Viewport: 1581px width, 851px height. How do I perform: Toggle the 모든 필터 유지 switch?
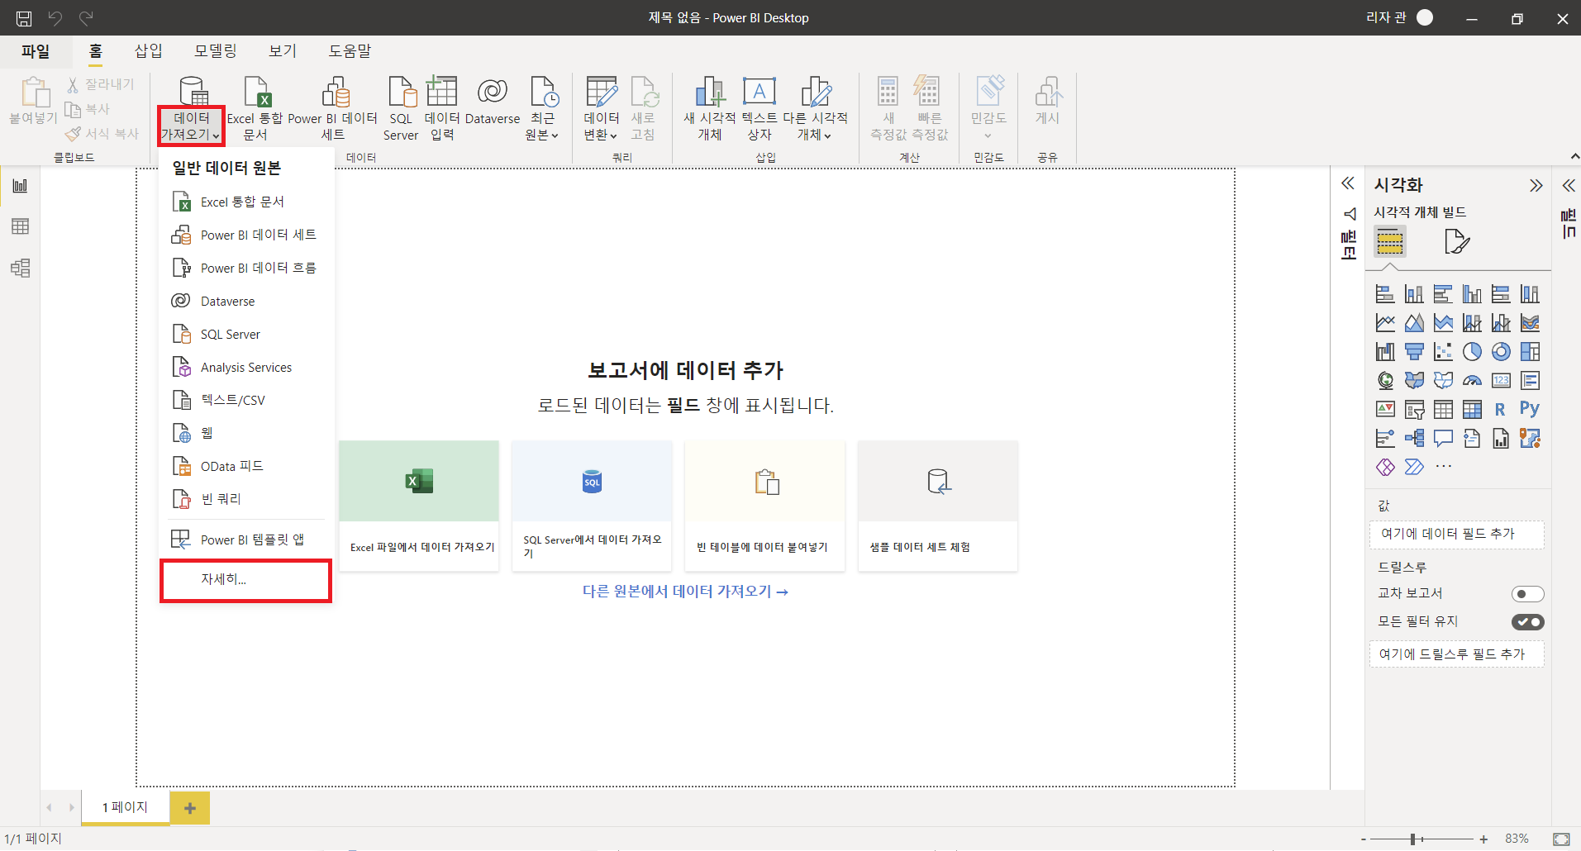[x=1527, y=622]
